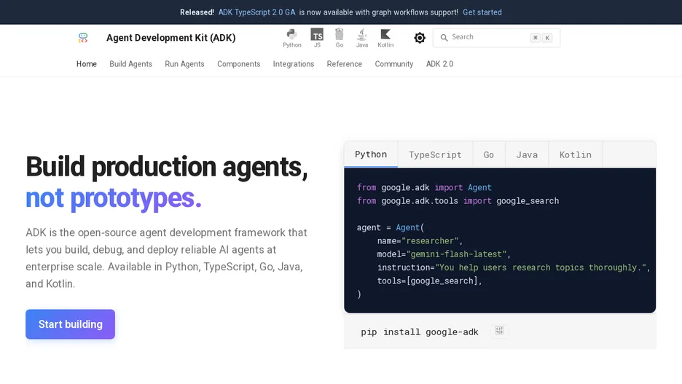Open the ADK 2.0 nav tab
682x384 pixels.
click(440, 64)
